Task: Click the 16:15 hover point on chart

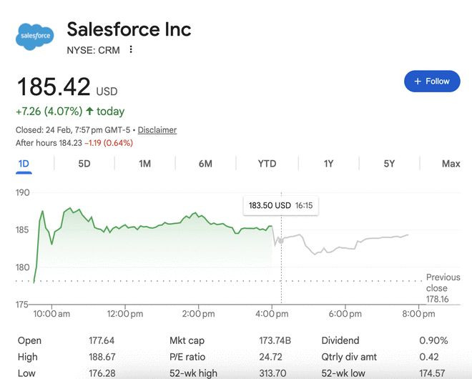Action: (281, 240)
